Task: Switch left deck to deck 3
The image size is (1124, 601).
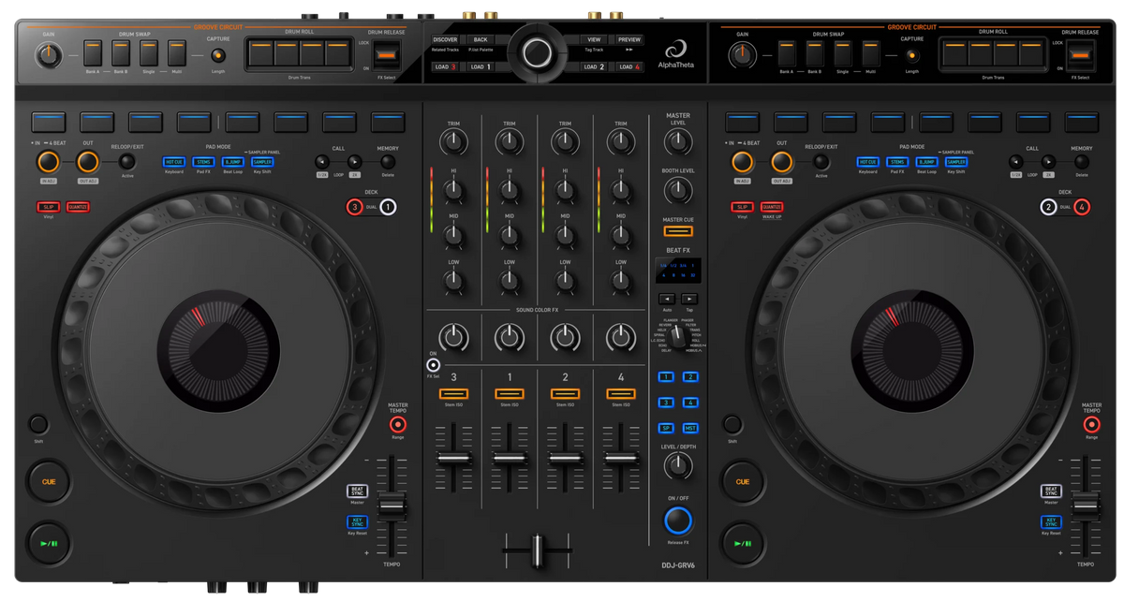Action: pyautogui.click(x=355, y=207)
